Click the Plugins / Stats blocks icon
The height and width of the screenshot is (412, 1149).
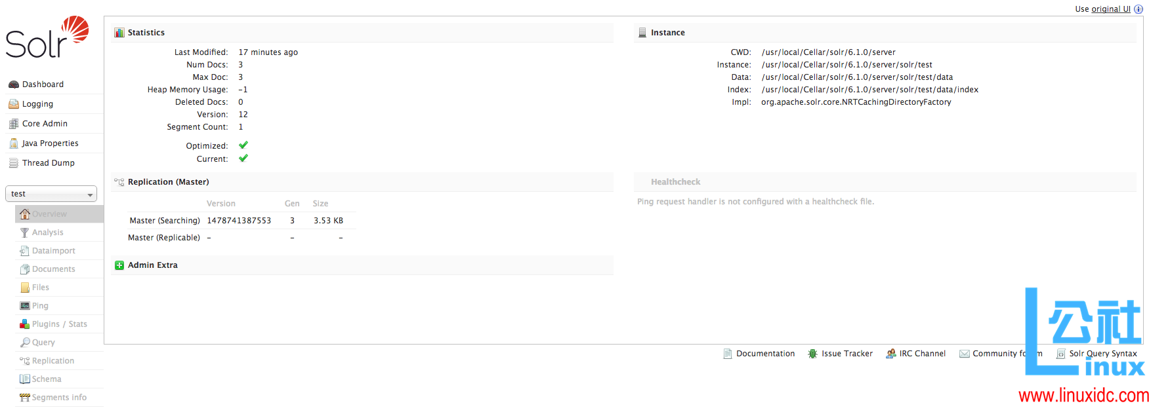(x=25, y=324)
